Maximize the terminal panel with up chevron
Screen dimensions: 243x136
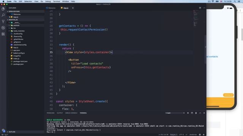click(200, 113)
